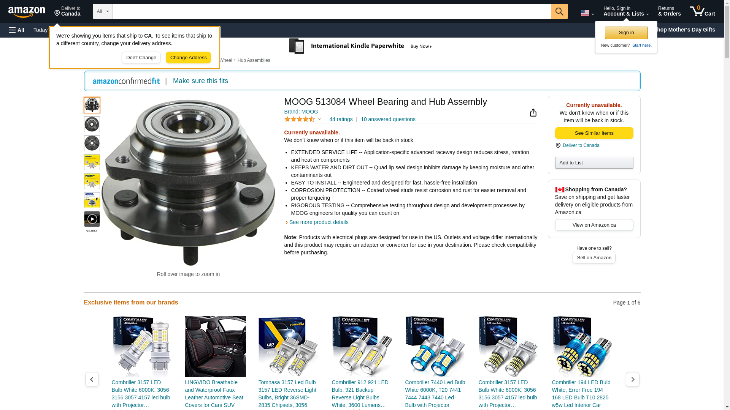Image resolution: width=730 pixels, height=410 pixels.
Task: Click in the search text field
Action: [x=332, y=11]
